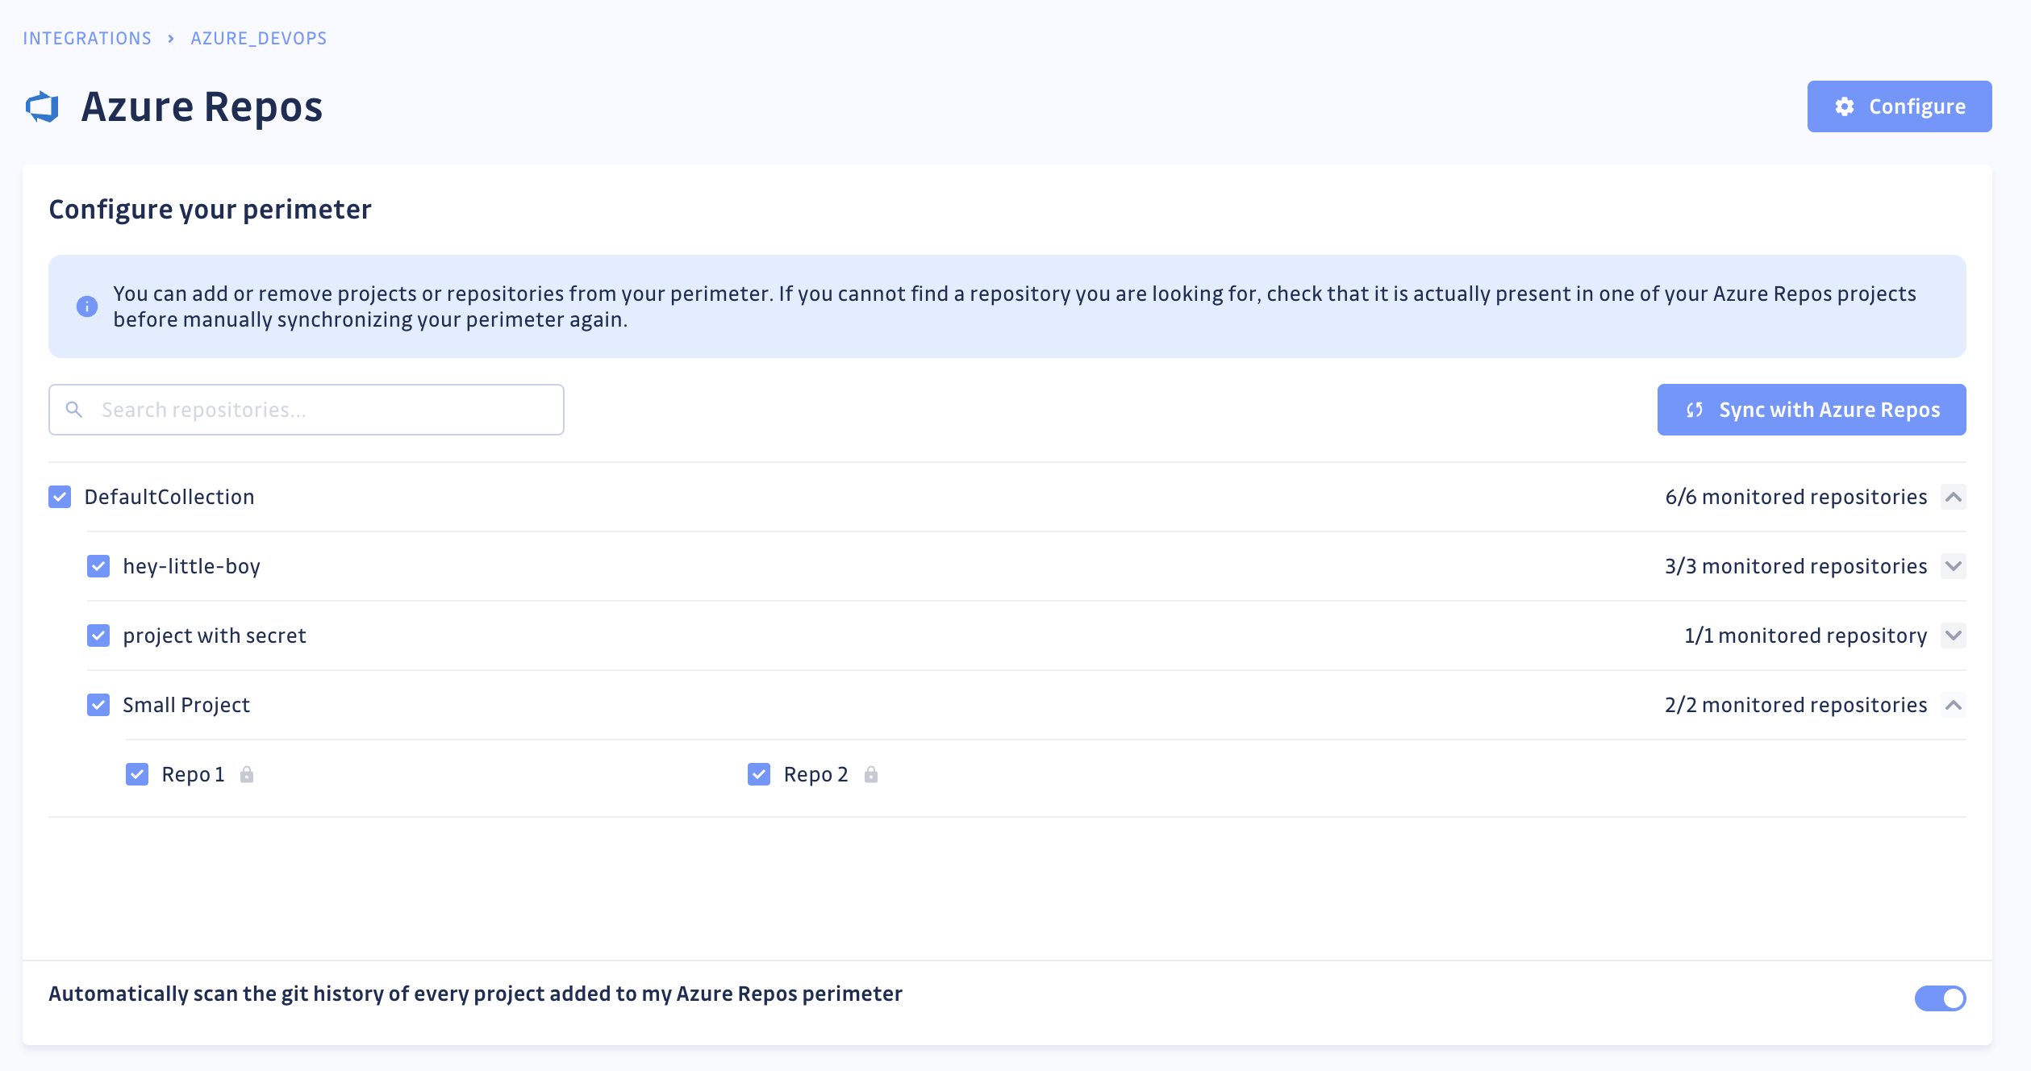The image size is (2031, 1071).
Task: Uncheck the hey-little-boy project checkbox
Action: [x=98, y=566]
